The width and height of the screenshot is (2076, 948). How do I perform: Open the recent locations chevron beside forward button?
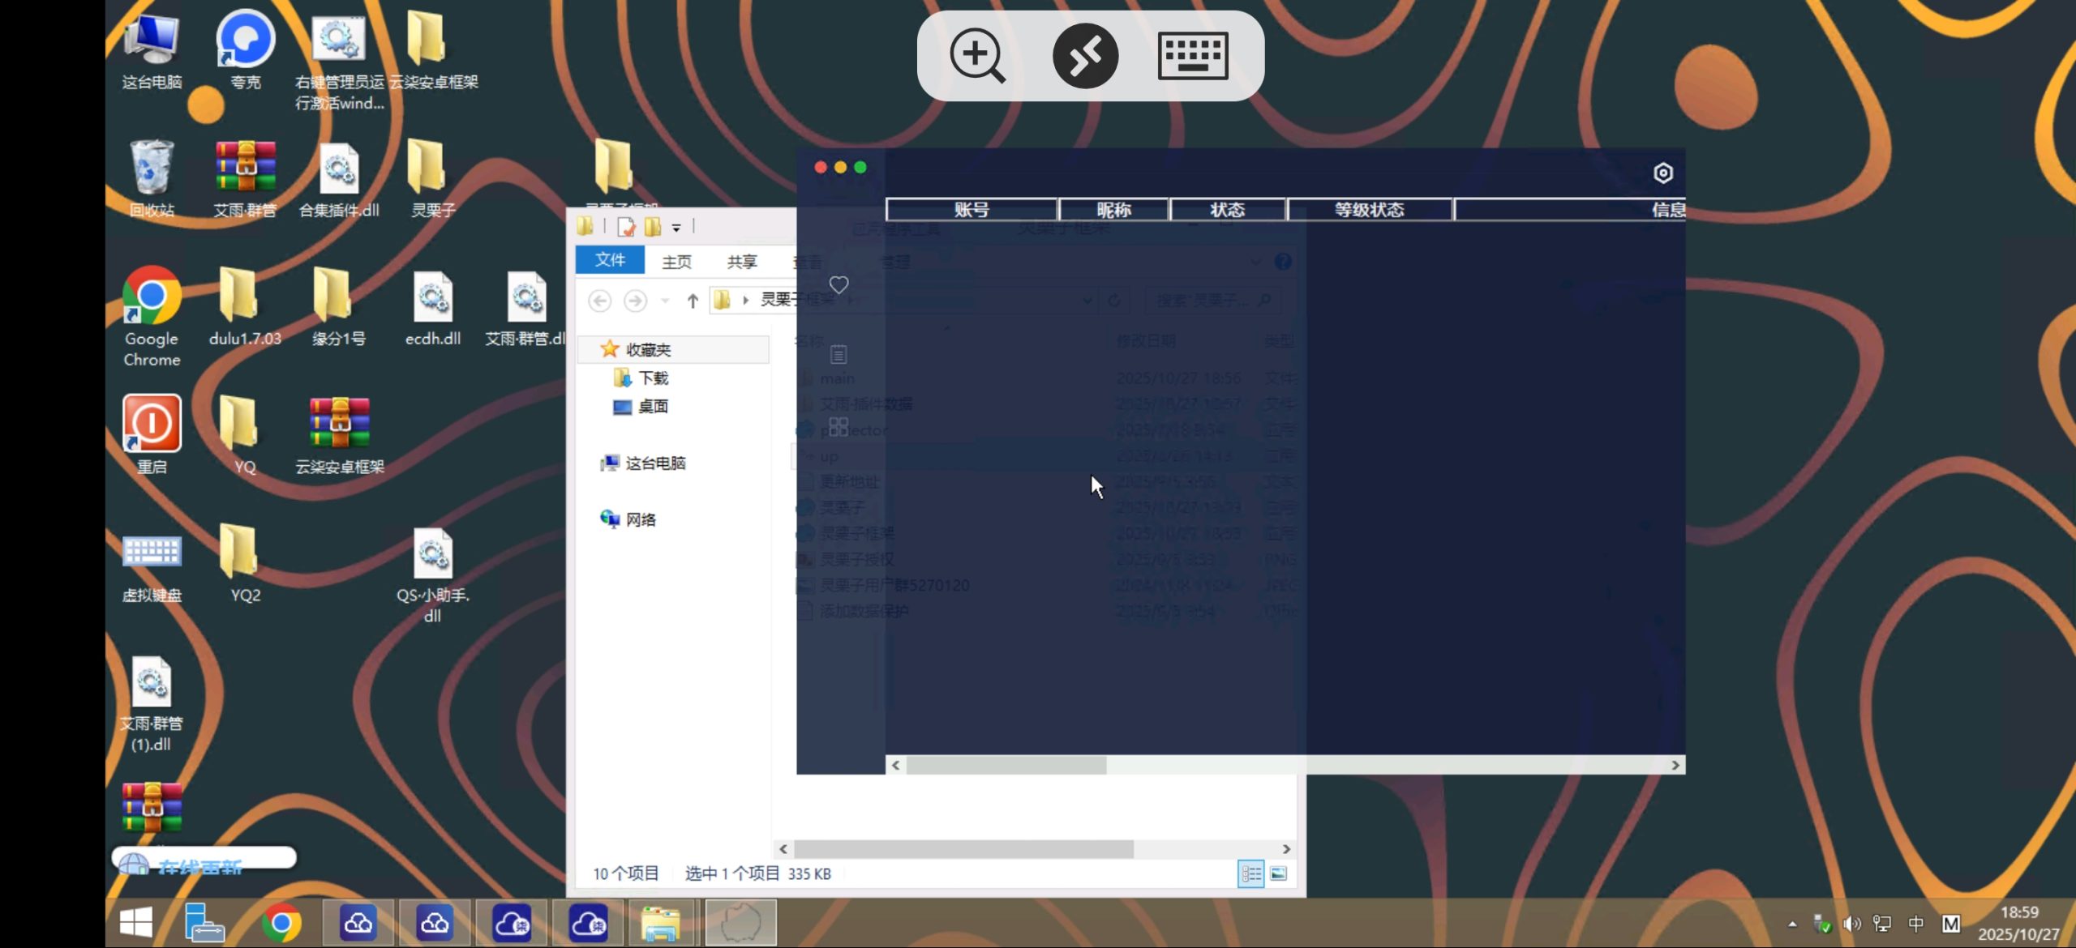pyautogui.click(x=664, y=300)
